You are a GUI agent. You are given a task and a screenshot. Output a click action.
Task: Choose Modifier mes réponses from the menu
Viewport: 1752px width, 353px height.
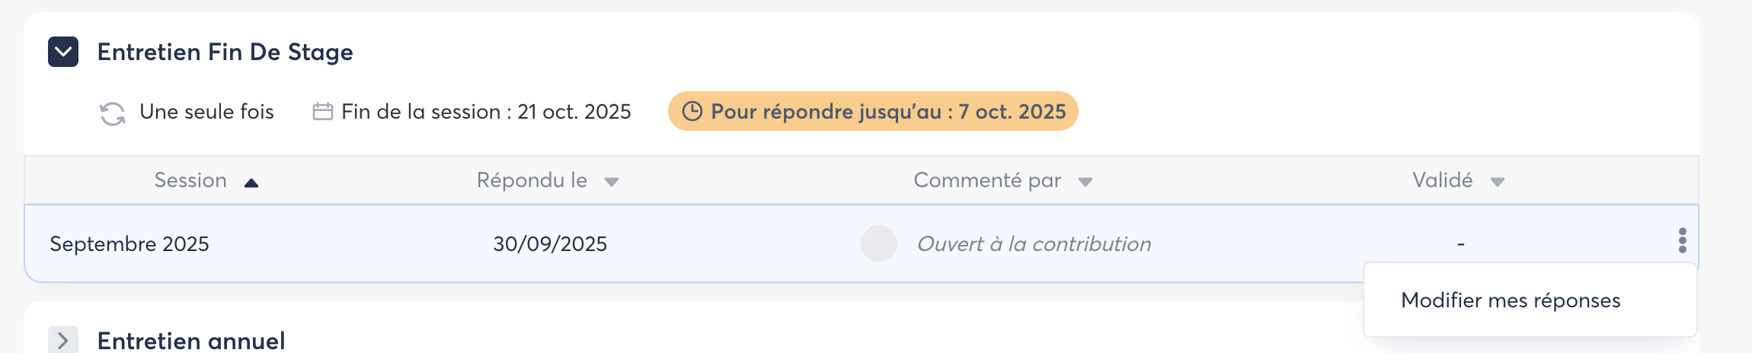point(1511,301)
